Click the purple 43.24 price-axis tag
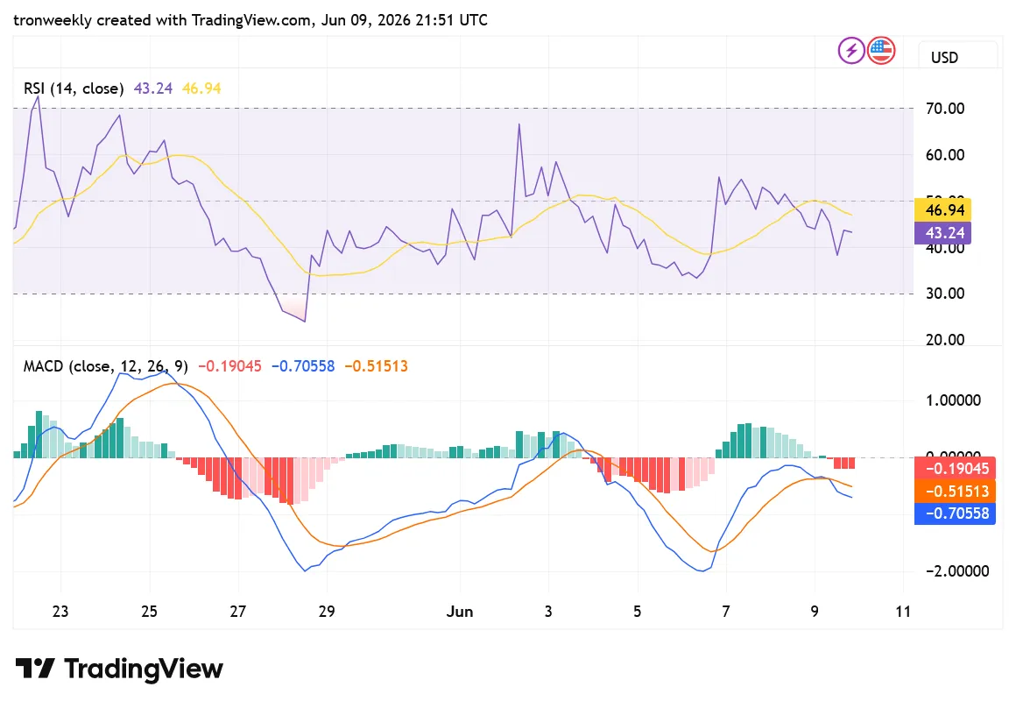The image size is (1016, 708). pos(942,233)
